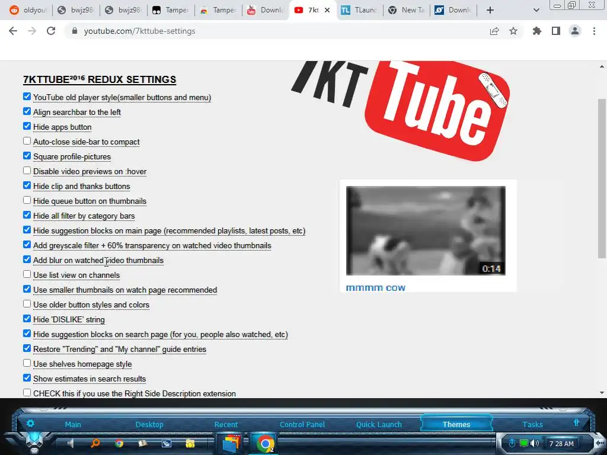The width and height of the screenshot is (607, 455).
Task: Close the active 7kt tab
Action: (327, 10)
